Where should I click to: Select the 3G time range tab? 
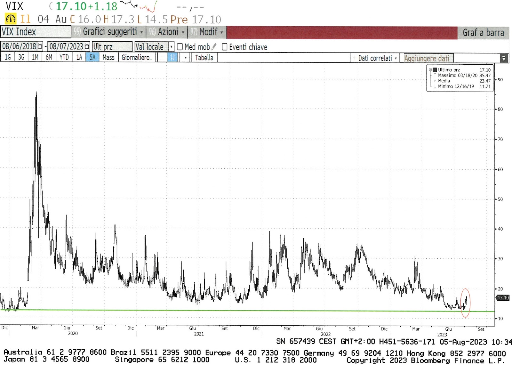(x=21, y=57)
